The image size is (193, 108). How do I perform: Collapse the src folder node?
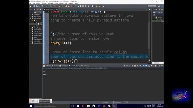pyautogui.click(x=33, y=20)
